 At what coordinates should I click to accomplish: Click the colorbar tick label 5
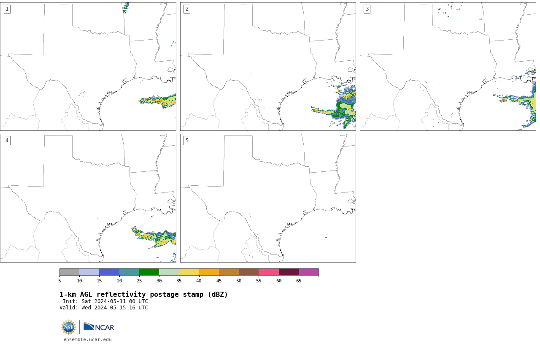(59, 281)
